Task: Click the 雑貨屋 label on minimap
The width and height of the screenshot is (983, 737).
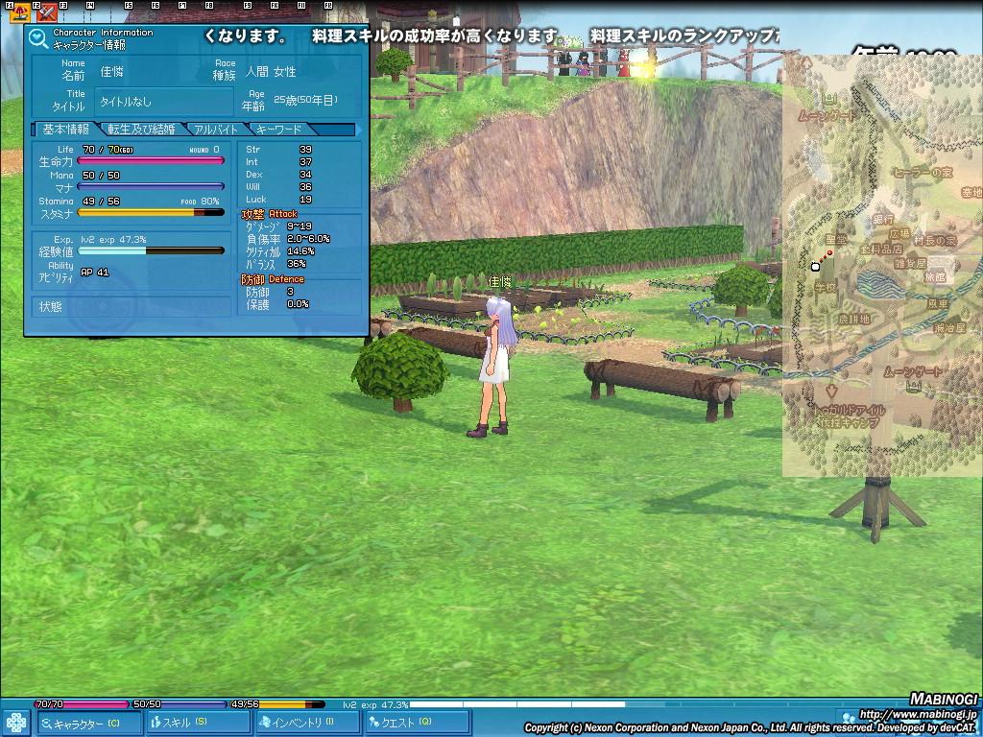Action: (910, 263)
